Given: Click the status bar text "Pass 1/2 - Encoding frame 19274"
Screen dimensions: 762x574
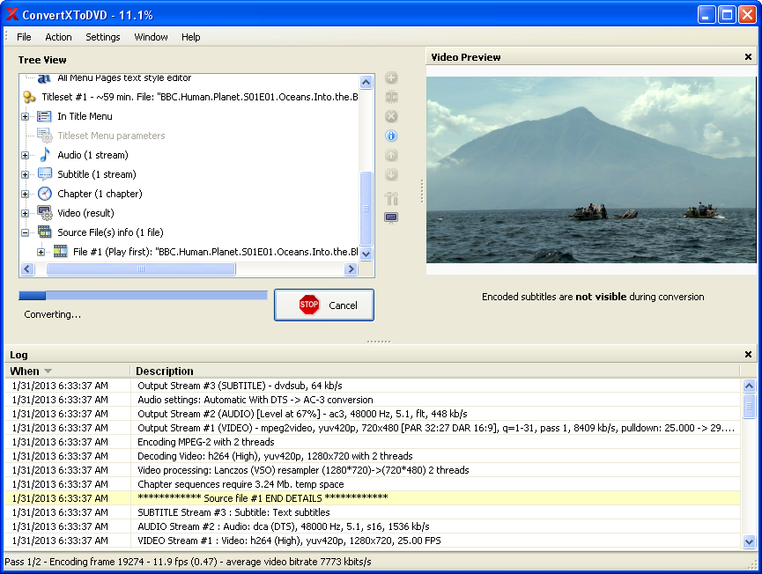Looking at the screenshot, I should [x=74, y=562].
